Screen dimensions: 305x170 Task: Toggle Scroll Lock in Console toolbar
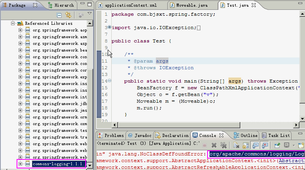coord(245,145)
